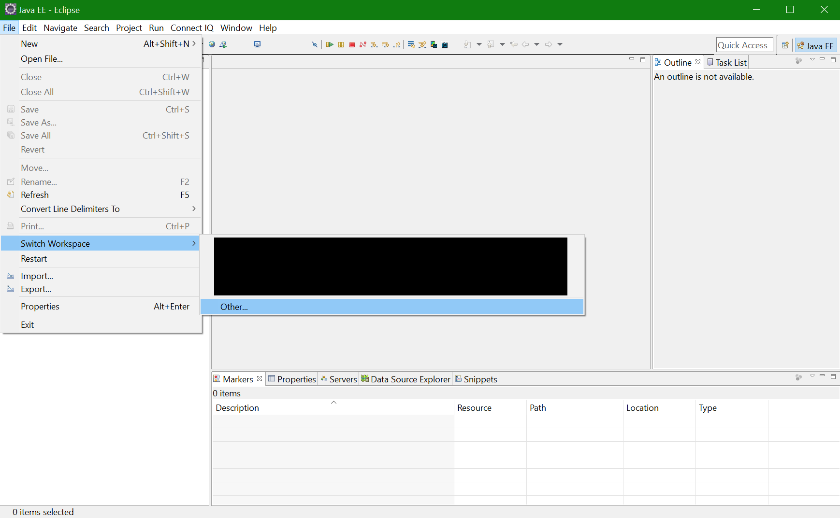Choose Export... from the File menu

coord(101,289)
